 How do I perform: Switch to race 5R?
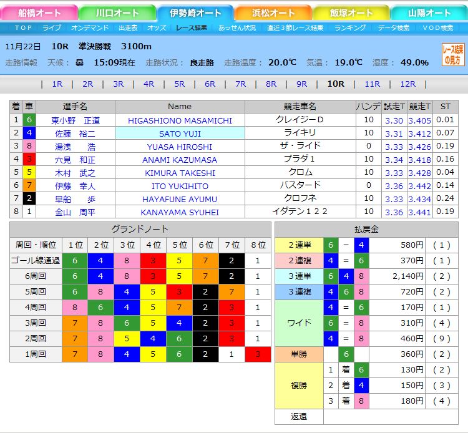click(x=179, y=84)
